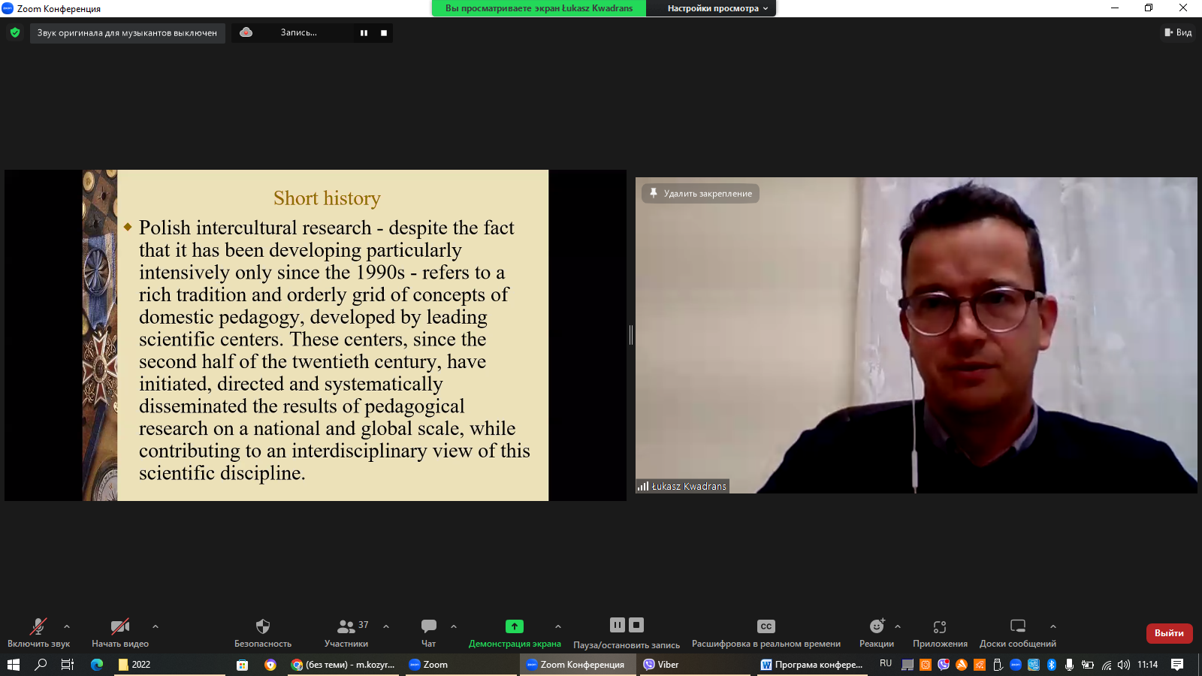
Task: Switch to Viber in the taskbar
Action: (x=661, y=665)
